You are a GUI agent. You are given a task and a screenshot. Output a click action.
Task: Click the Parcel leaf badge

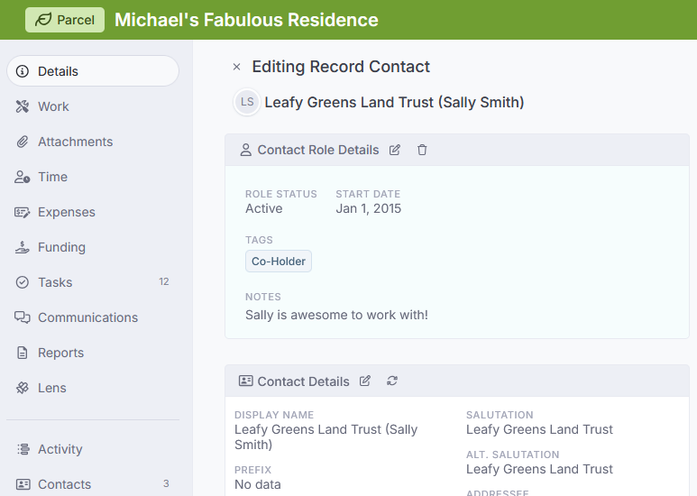click(x=65, y=20)
